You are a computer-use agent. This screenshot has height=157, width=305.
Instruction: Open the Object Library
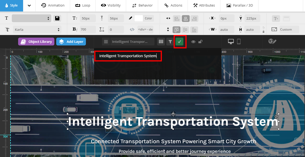[36, 42]
